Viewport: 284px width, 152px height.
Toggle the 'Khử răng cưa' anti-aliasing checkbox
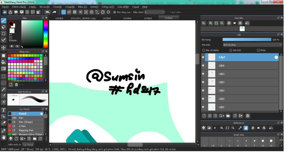[115, 12]
